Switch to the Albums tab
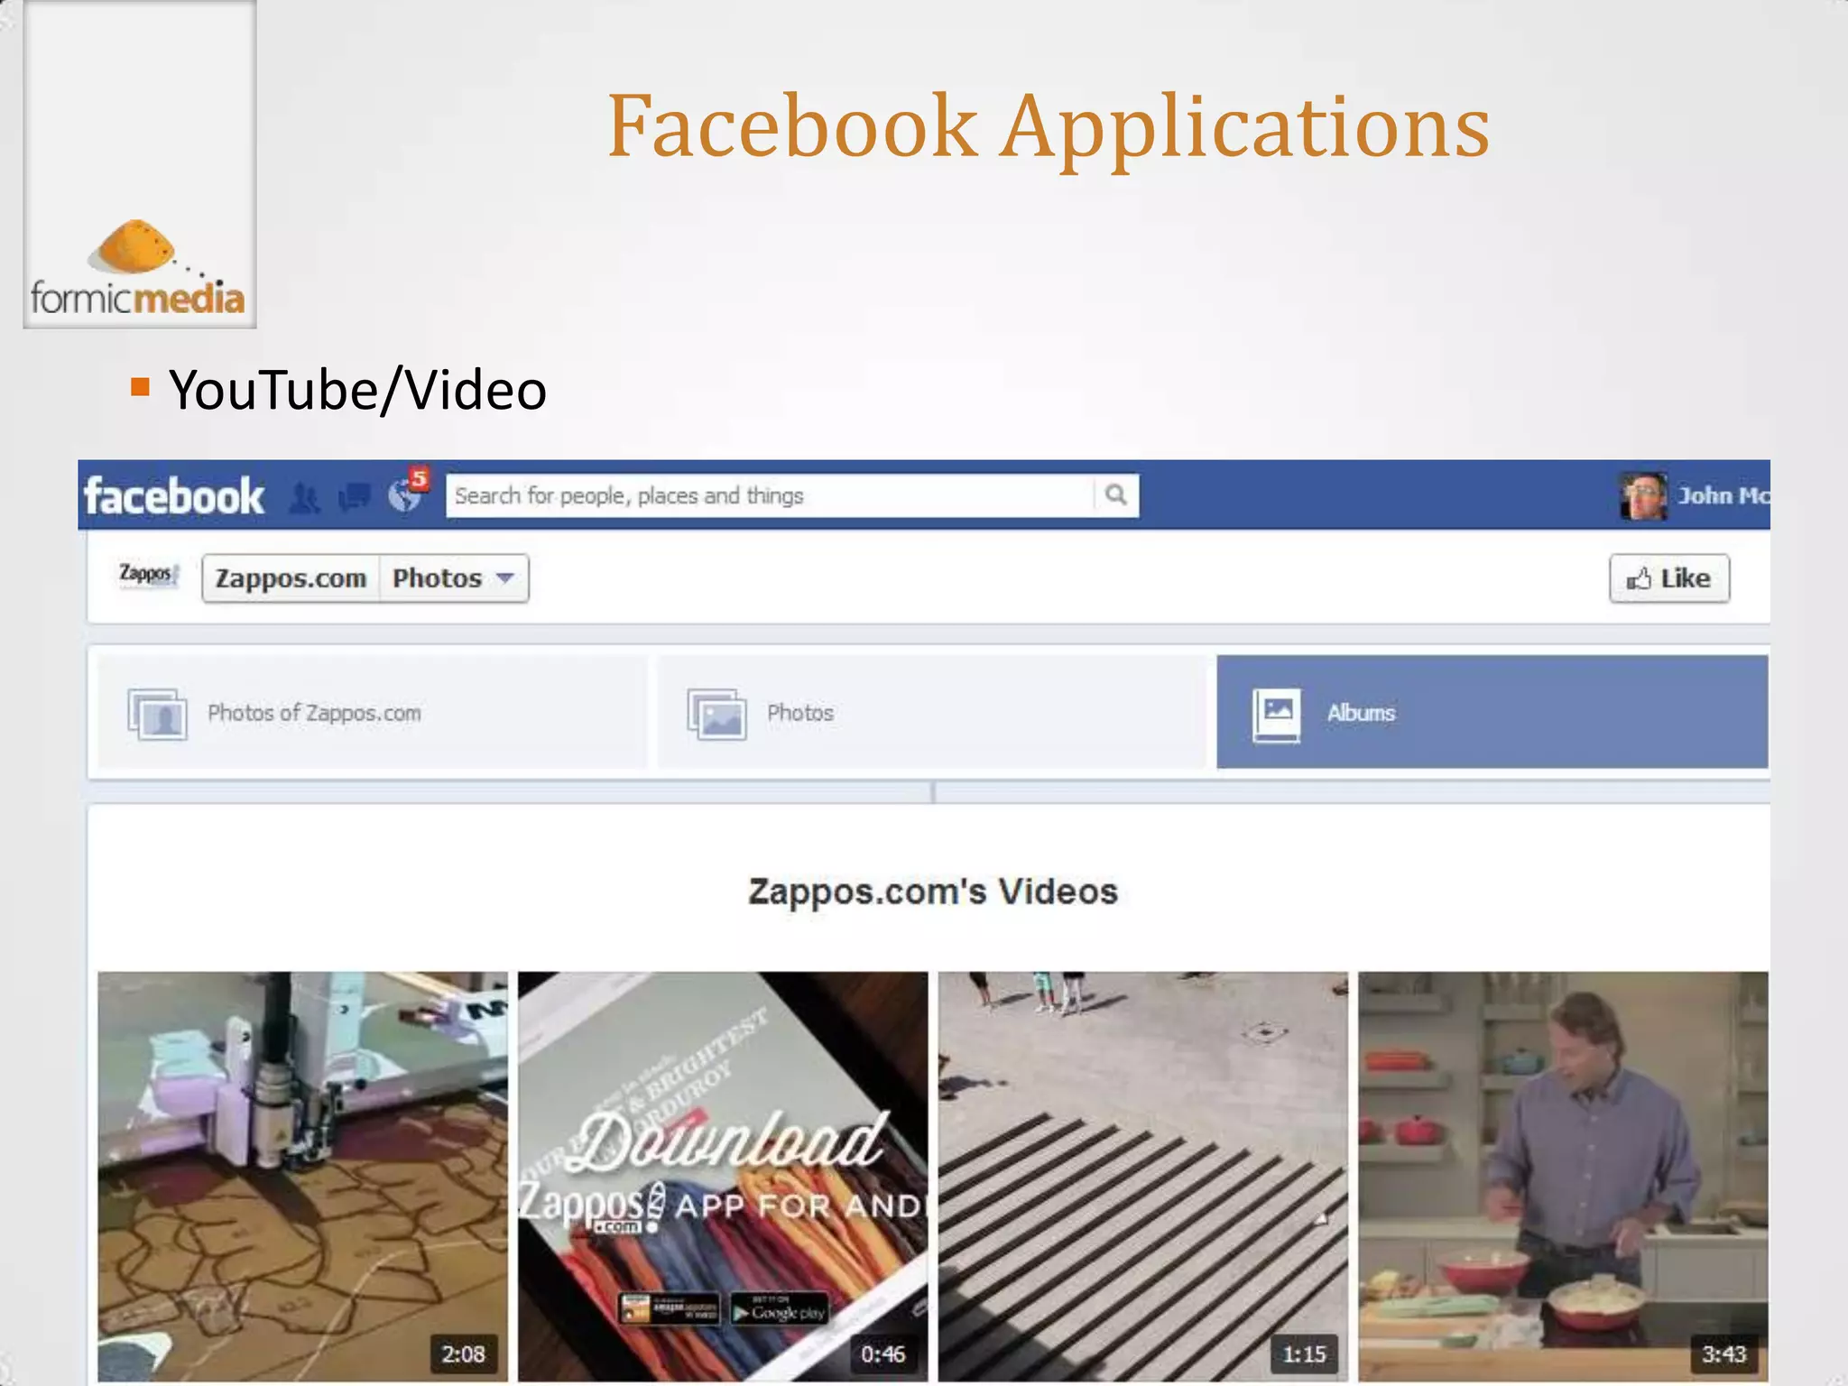Viewport: 1848px width, 1386px height. tap(1492, 712)
